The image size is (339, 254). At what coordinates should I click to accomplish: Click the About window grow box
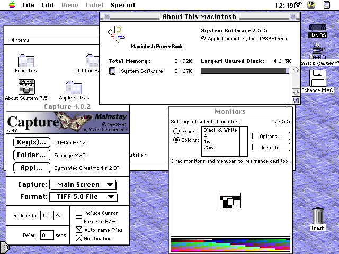(x=296, y=101)
